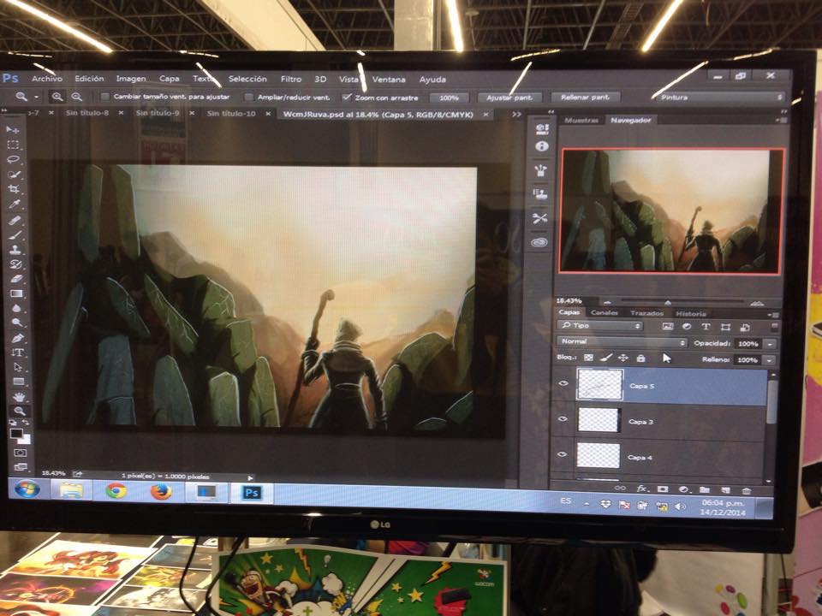This screenshot has width=822, height=616.
Task: Switch to the Trazados tab
Action: click(x=647, y=313)
